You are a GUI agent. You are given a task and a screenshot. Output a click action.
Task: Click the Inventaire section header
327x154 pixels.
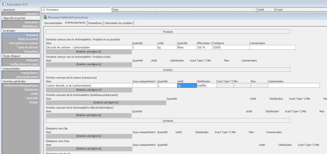click(21, 31)
